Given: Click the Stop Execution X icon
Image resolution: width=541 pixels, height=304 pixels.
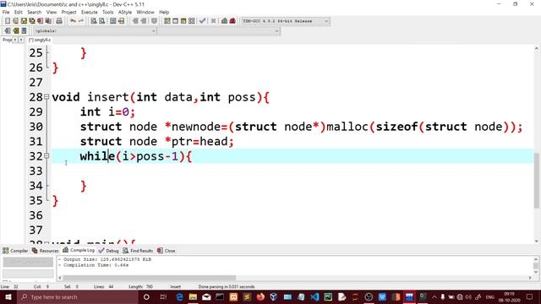Looking at the screenshot, I should [x=213, y=21].
